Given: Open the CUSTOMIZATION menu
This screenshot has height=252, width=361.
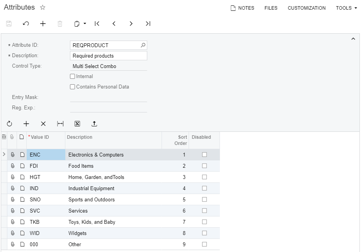Looking at the screenshot, I should [x=307, y=8].
